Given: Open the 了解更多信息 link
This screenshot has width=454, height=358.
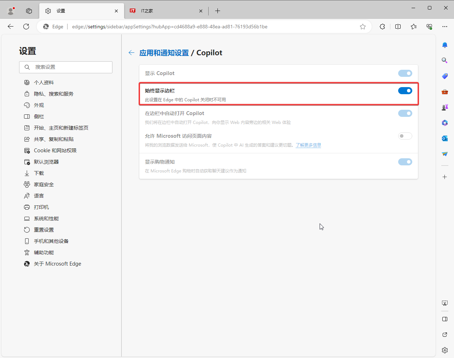Looking at the screenshot, I should point(308,145).
